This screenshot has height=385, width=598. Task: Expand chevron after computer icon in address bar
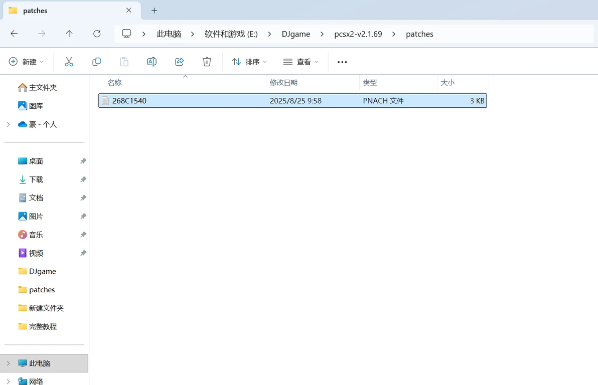pyautogui.click(x=144, y=34)
